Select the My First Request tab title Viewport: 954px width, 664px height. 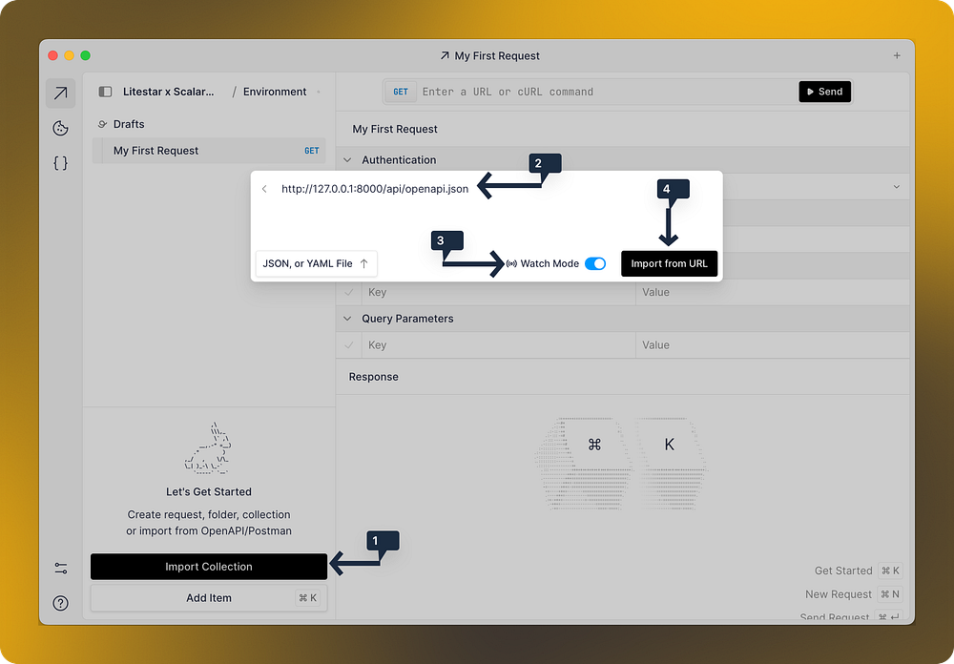[x=497, y=55]
